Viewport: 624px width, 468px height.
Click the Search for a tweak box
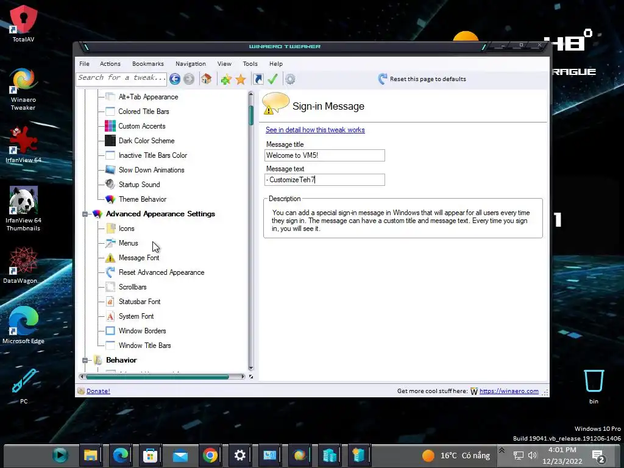(x=121, y=79)
